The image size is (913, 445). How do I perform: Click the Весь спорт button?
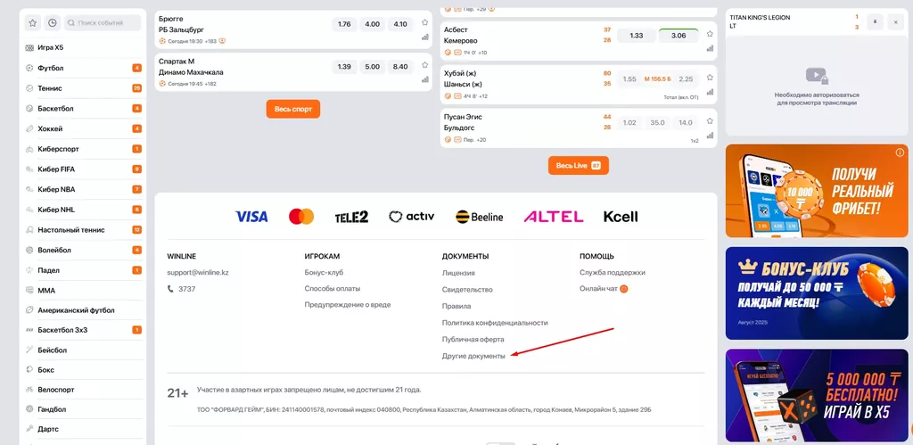point(292,109)
